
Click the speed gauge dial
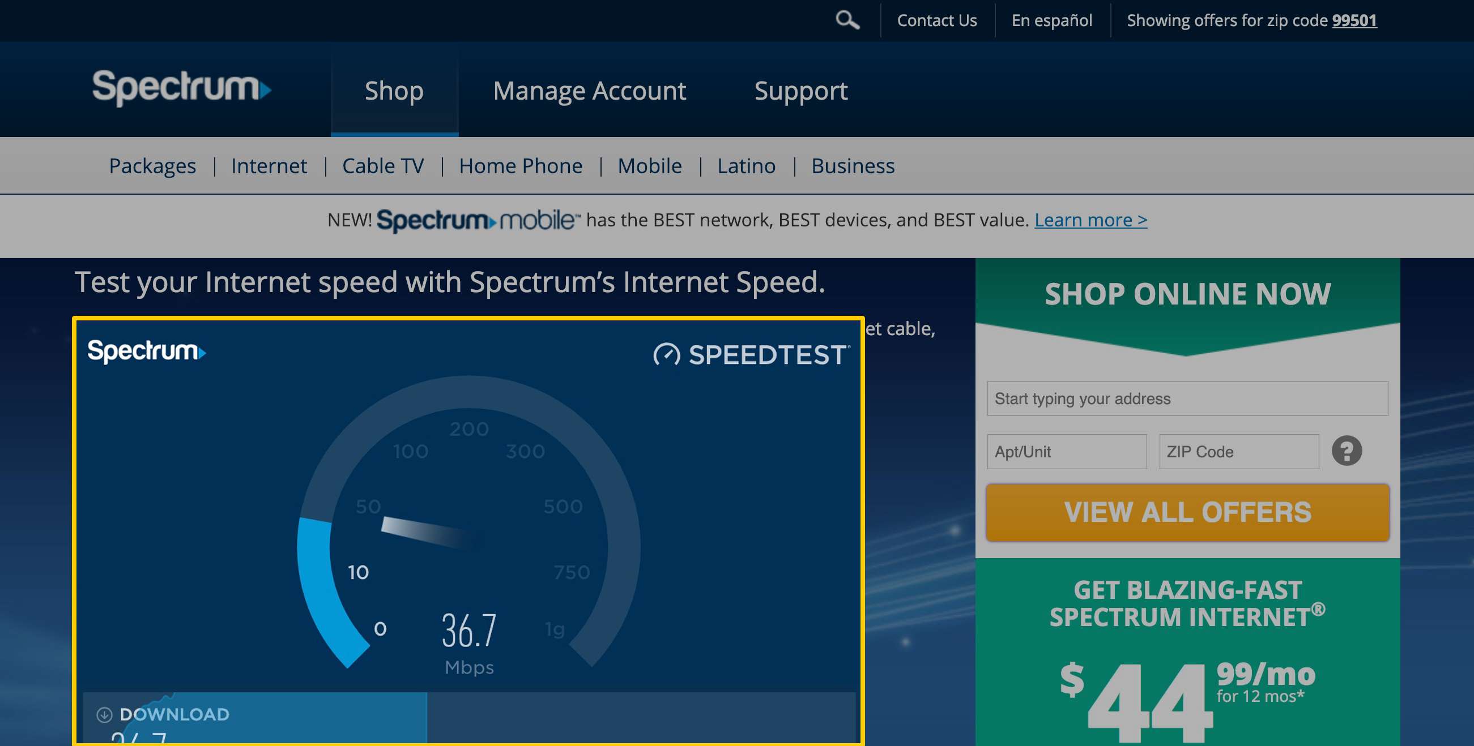pos(468,521)
